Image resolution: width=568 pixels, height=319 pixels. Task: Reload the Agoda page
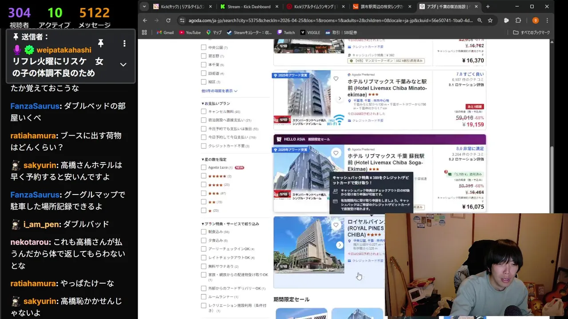point(168,20)
